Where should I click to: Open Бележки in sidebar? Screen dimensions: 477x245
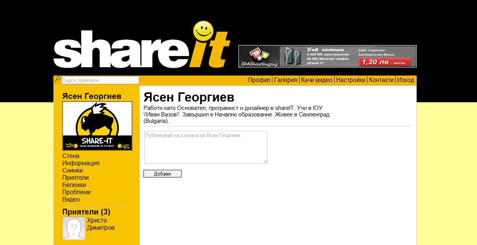pos(74,185)
